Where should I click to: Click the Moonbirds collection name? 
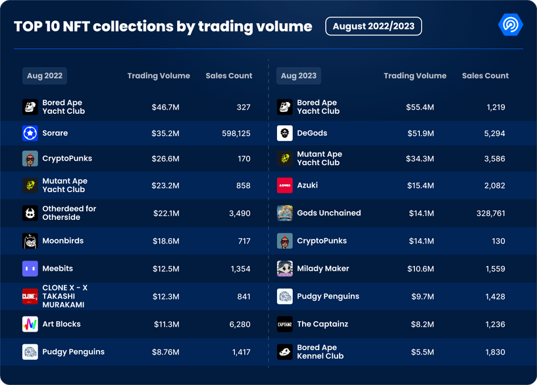63,241
